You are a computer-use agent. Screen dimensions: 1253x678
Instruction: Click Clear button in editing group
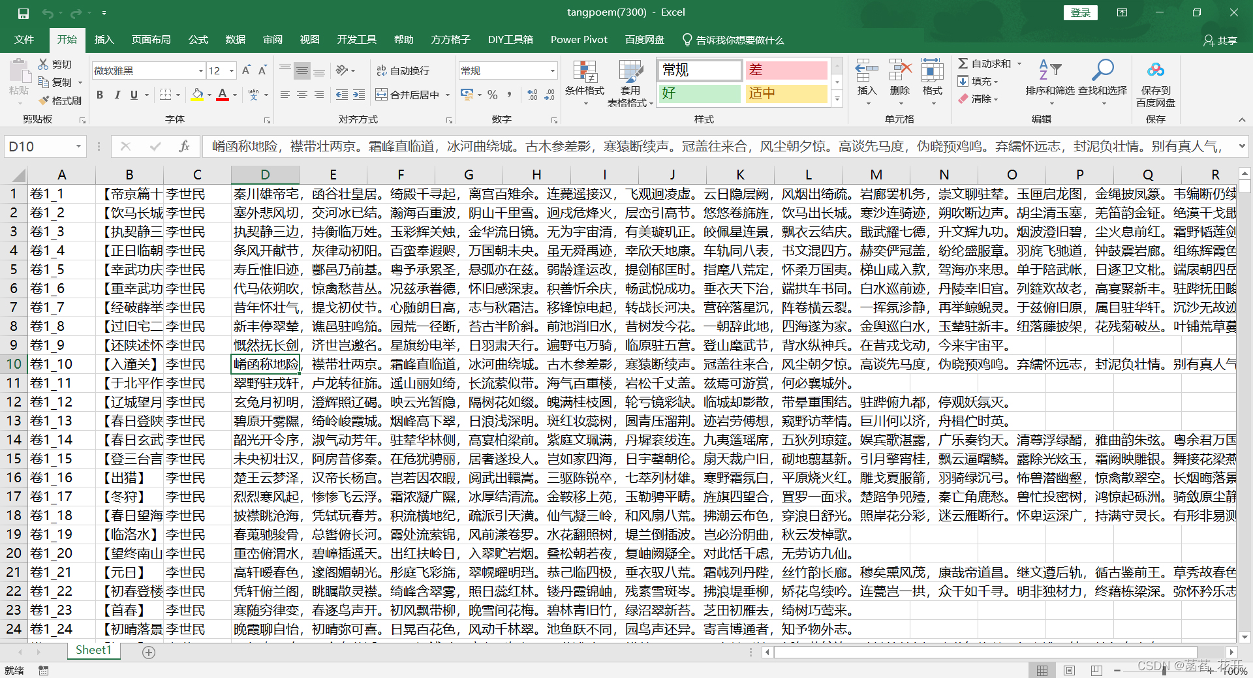click(x=978, y=99)
